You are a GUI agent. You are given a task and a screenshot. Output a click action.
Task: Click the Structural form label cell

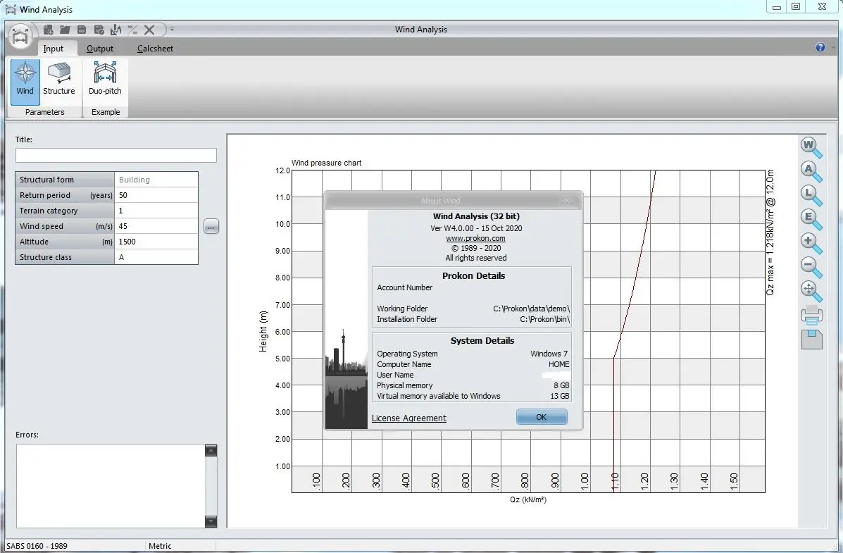click(x=65, y=180)
